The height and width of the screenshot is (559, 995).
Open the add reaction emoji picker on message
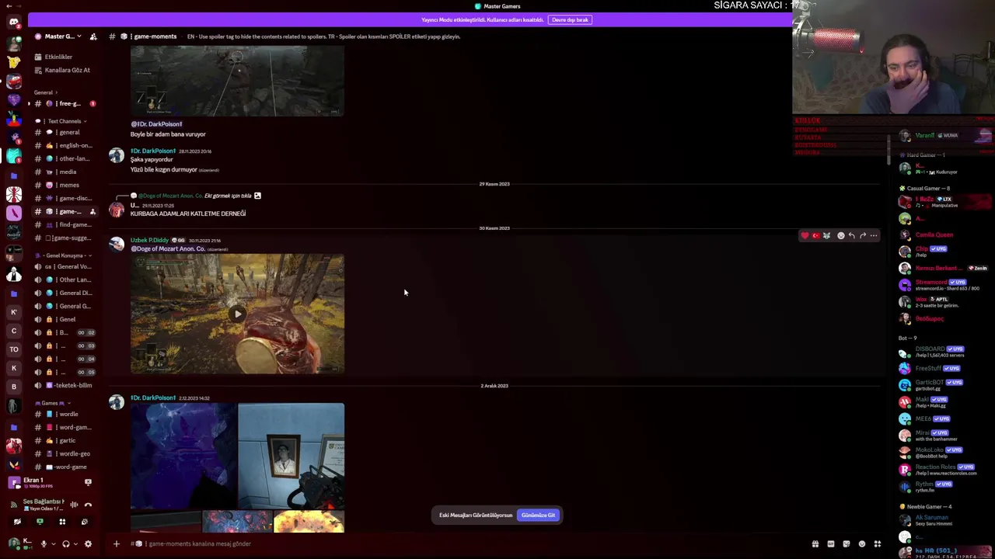(840, 235)
